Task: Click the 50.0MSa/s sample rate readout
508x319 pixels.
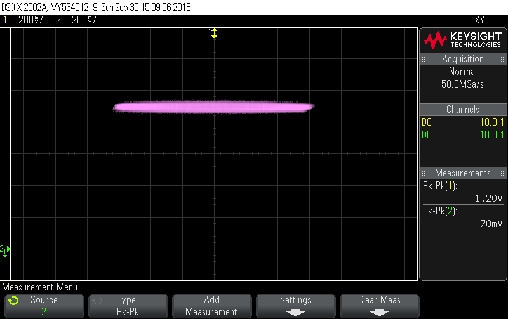Action: pyautogui.click(x=462, y=84)
